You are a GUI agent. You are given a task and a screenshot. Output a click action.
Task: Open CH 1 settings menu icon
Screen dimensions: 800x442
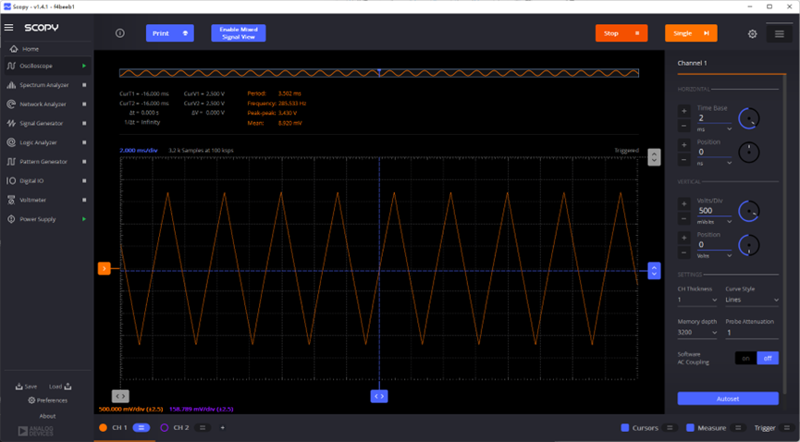(x=142, y=428)
